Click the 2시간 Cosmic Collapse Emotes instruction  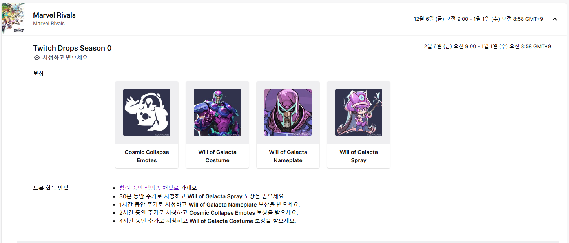[209, 213]
